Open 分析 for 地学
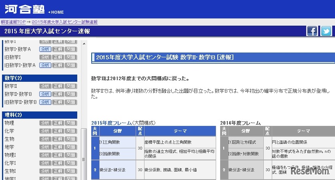Image resolution: width=335 pixels, height=180 pixels. (45, 147)
